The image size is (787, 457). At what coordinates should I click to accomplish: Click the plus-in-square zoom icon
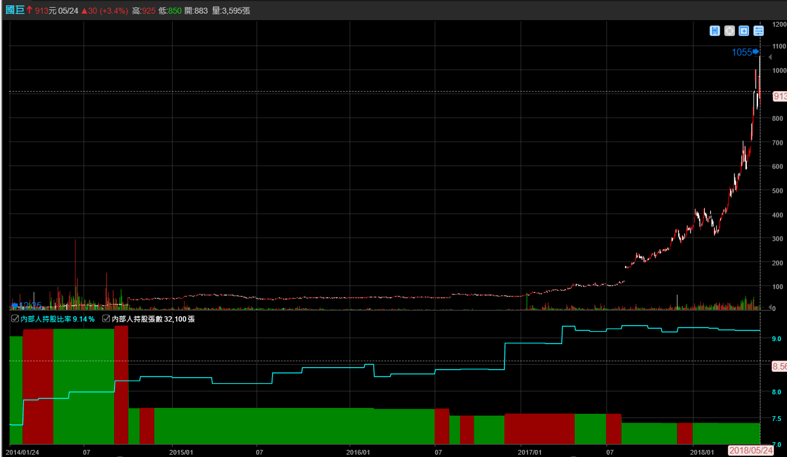coord(744,31)
